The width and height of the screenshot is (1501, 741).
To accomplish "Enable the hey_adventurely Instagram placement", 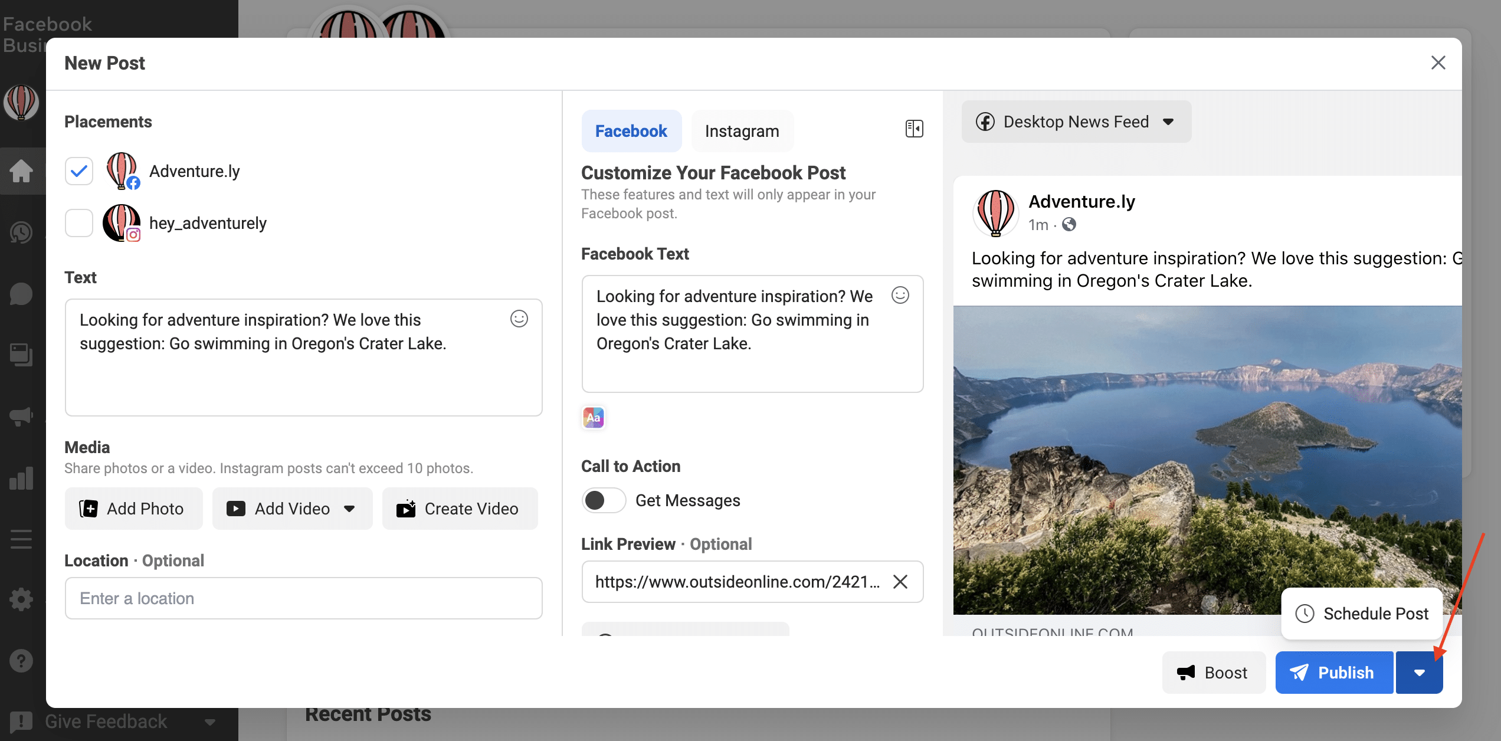I will [78, 222].
